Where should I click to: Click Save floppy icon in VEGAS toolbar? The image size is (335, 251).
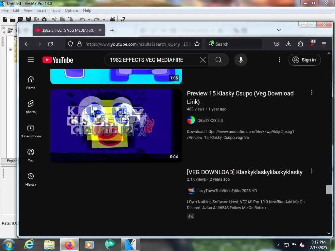[x=21, y=20]
